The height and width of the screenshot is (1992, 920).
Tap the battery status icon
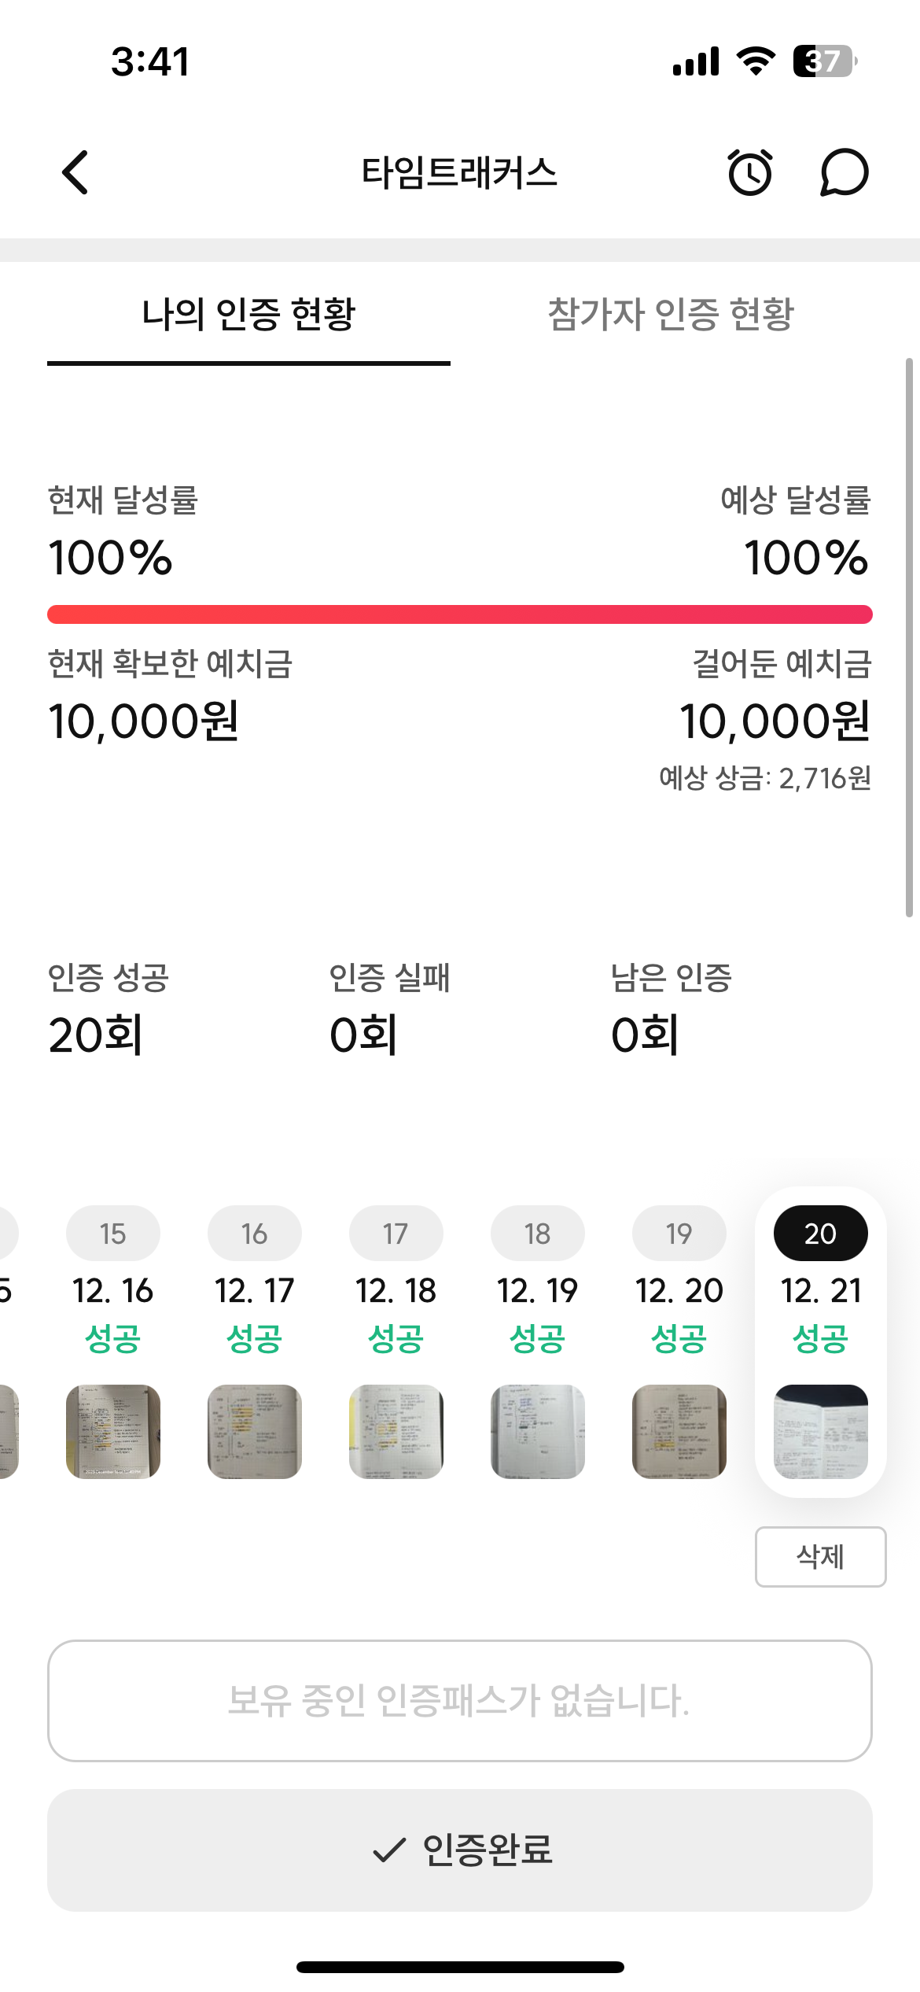click(x=825, y=61)
